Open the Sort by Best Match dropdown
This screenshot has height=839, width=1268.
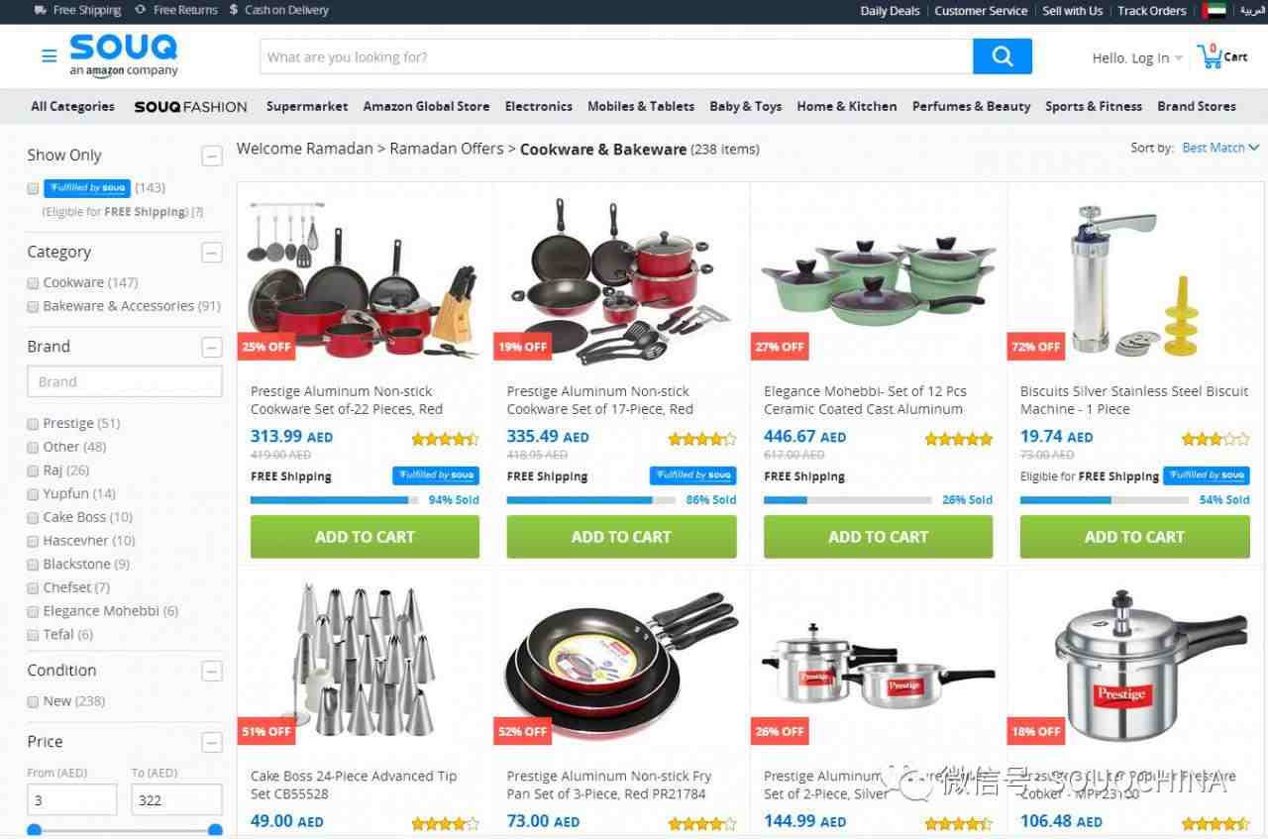[1220, 148]
